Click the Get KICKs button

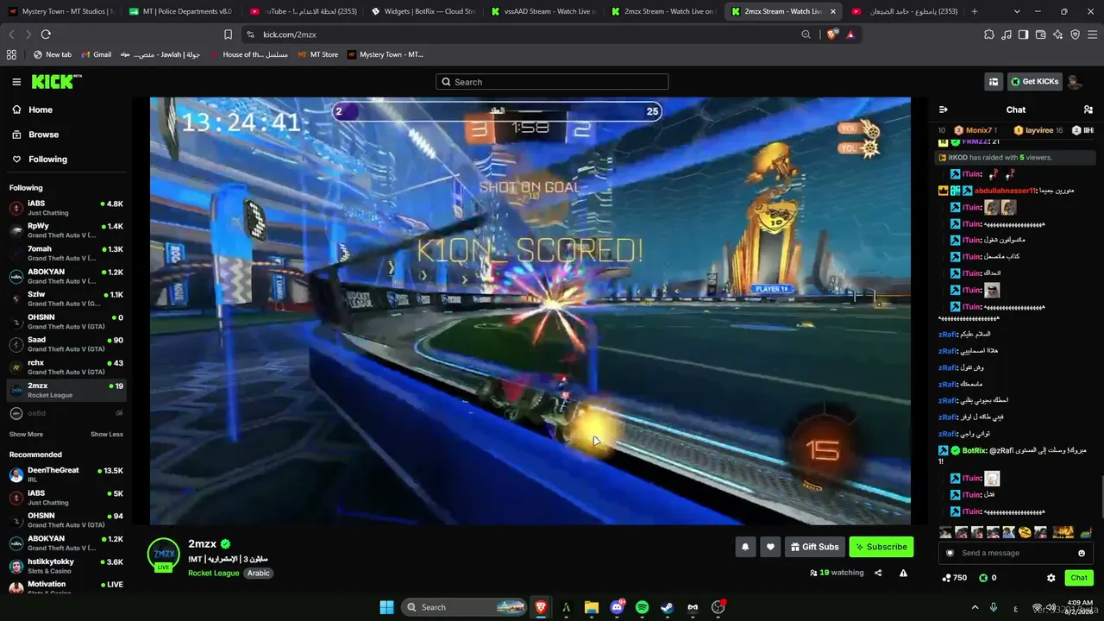1034,82
